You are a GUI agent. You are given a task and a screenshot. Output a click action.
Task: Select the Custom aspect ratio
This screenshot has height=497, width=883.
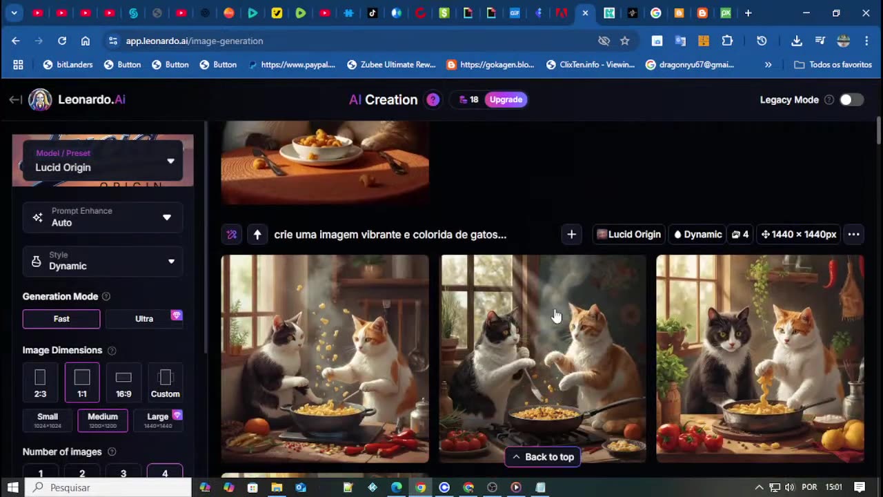tap(165, 382)
